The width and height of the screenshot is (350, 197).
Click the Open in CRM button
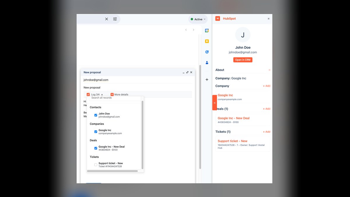click(243, 60)
